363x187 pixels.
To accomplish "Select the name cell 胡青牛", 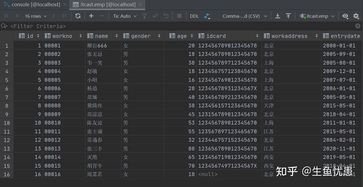I will (x=103, y=166).
